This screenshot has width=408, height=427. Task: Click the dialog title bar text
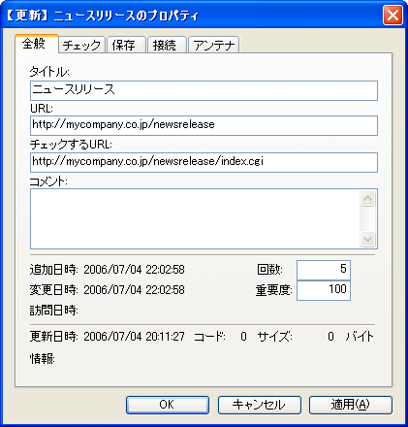102,16
